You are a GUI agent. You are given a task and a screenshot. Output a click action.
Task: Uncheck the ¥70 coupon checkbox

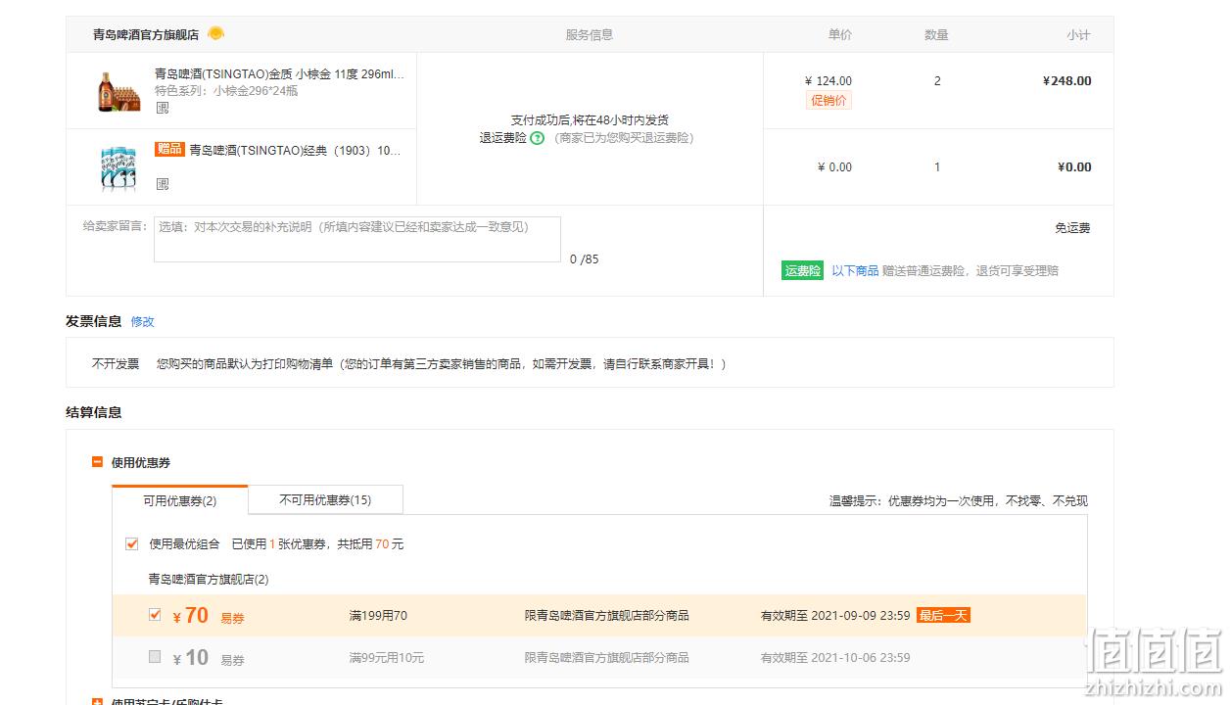[x=154, y=615]
